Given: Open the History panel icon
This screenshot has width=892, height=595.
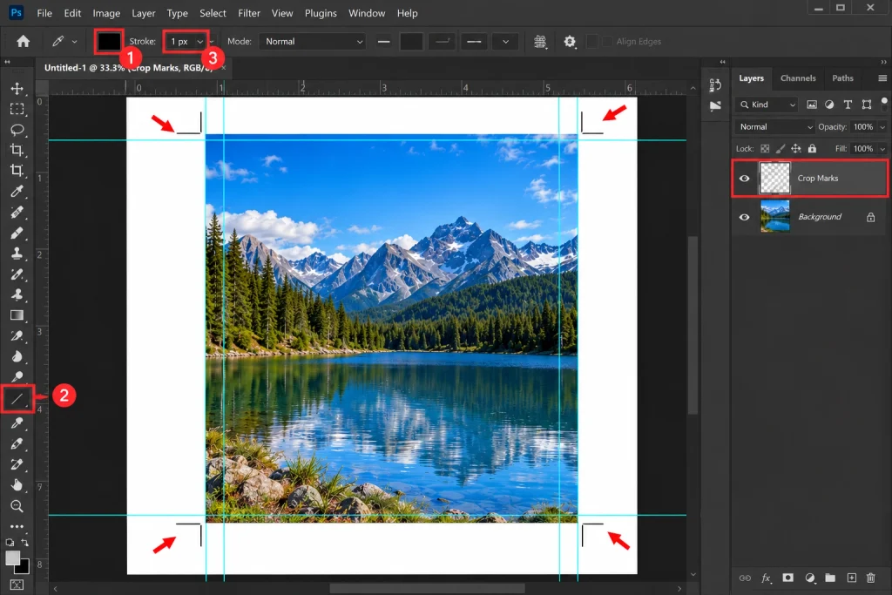Looking at the screenshot, I should (715, 85).
